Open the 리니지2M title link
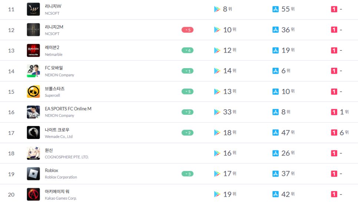 click(54, 27)
